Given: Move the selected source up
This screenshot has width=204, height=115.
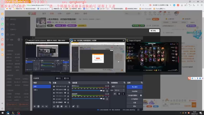Looking at the screenshot, I should 66,106.
